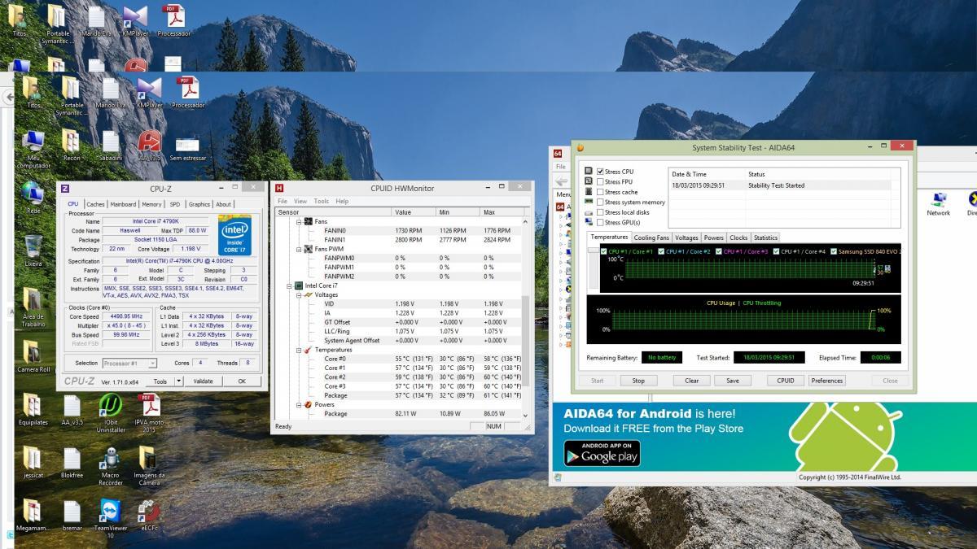Click the Clear button in AIDA64
The height and width of the screenshot is (549, 977).
[x=691, y=381]
